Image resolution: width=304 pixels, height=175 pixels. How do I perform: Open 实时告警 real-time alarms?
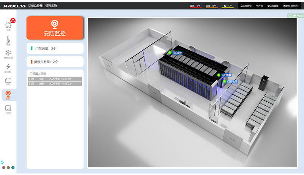pyautogui.click(x=247, y=6)
